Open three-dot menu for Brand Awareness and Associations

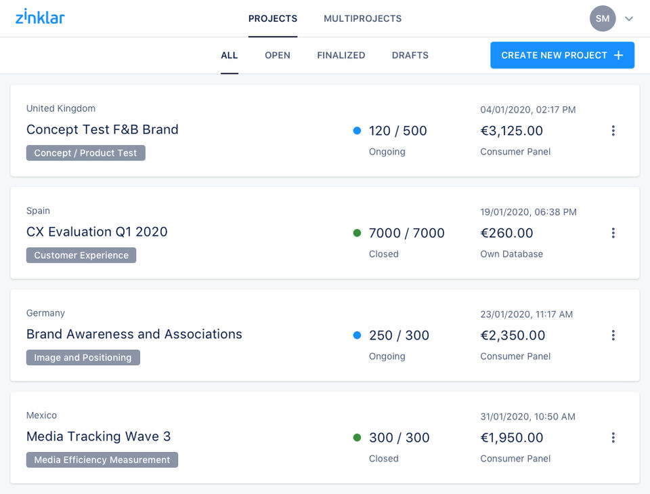point(613,335)
